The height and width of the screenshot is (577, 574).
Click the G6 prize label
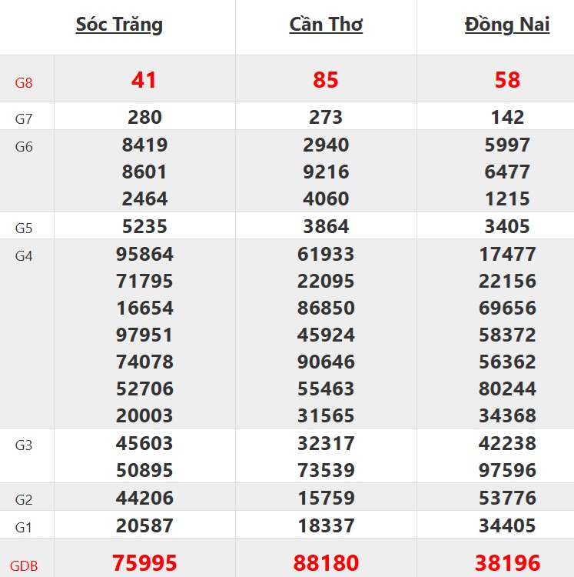click(x=24, y=147)
